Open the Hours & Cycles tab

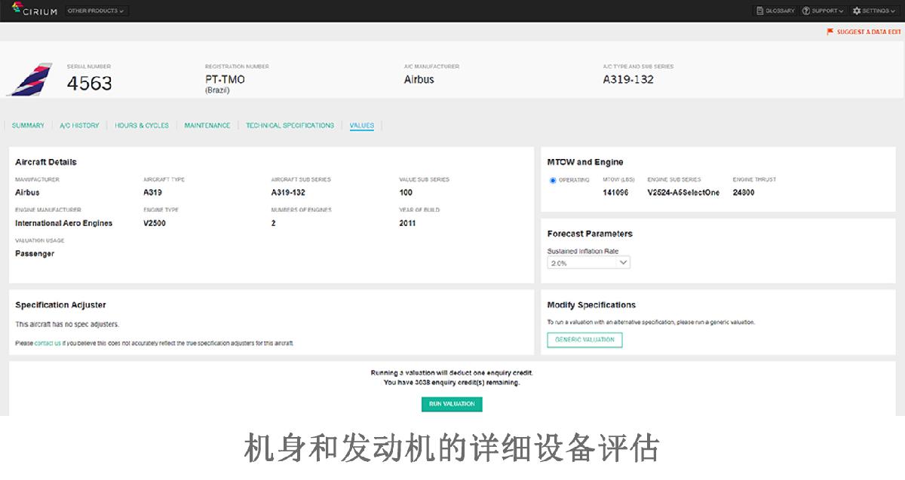point(142,125)
